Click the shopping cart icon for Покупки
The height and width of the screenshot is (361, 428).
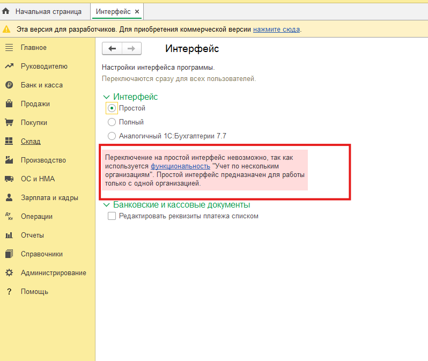click(9, 123)
